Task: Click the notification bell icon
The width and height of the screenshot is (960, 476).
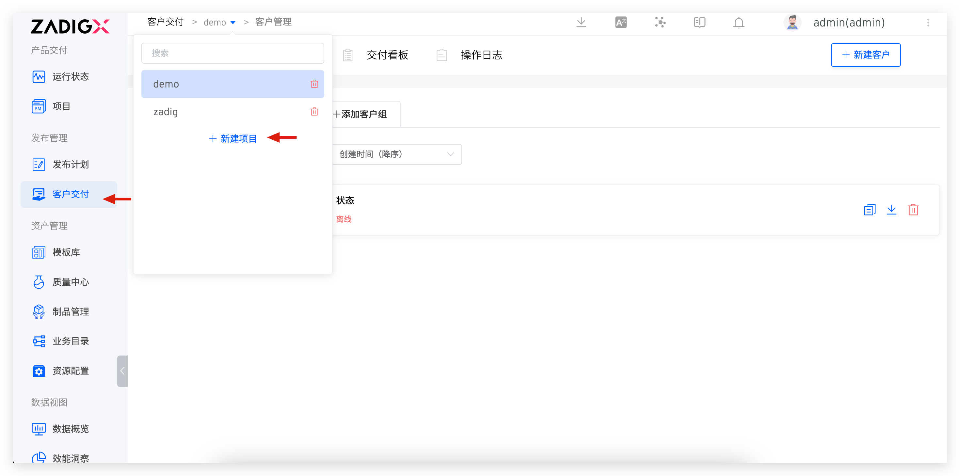Action: point(738,23)
